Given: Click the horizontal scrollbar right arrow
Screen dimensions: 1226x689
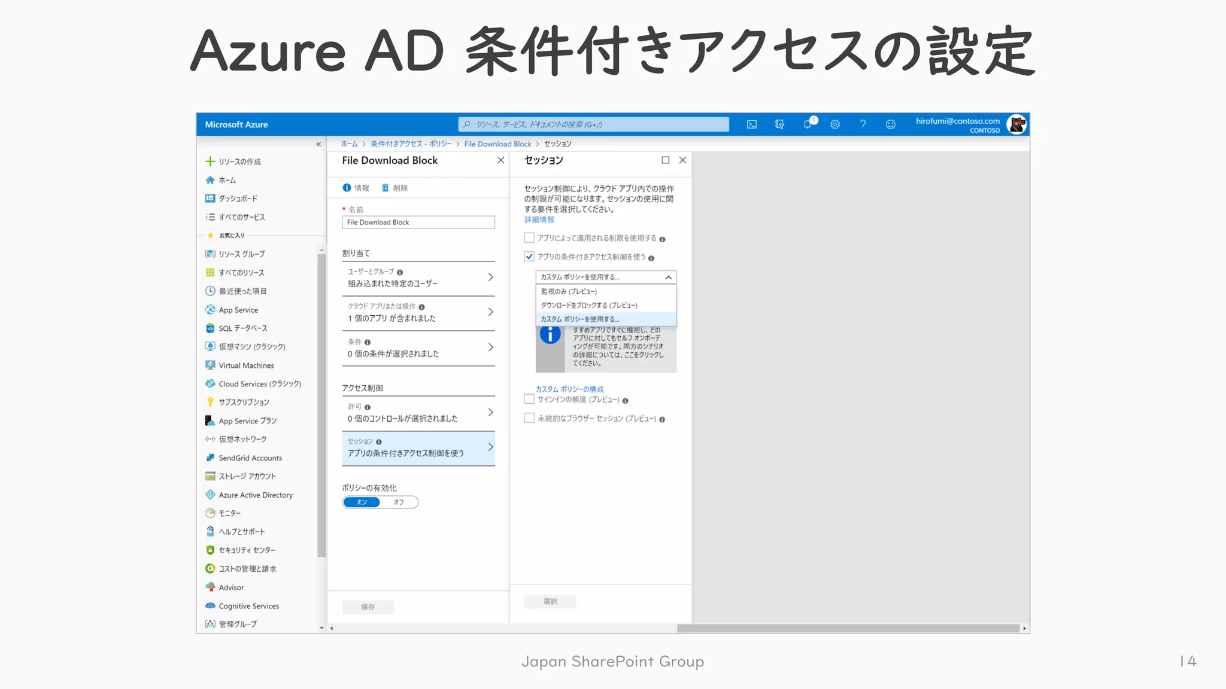Looking at the screenshot, I should [1024, 629].
